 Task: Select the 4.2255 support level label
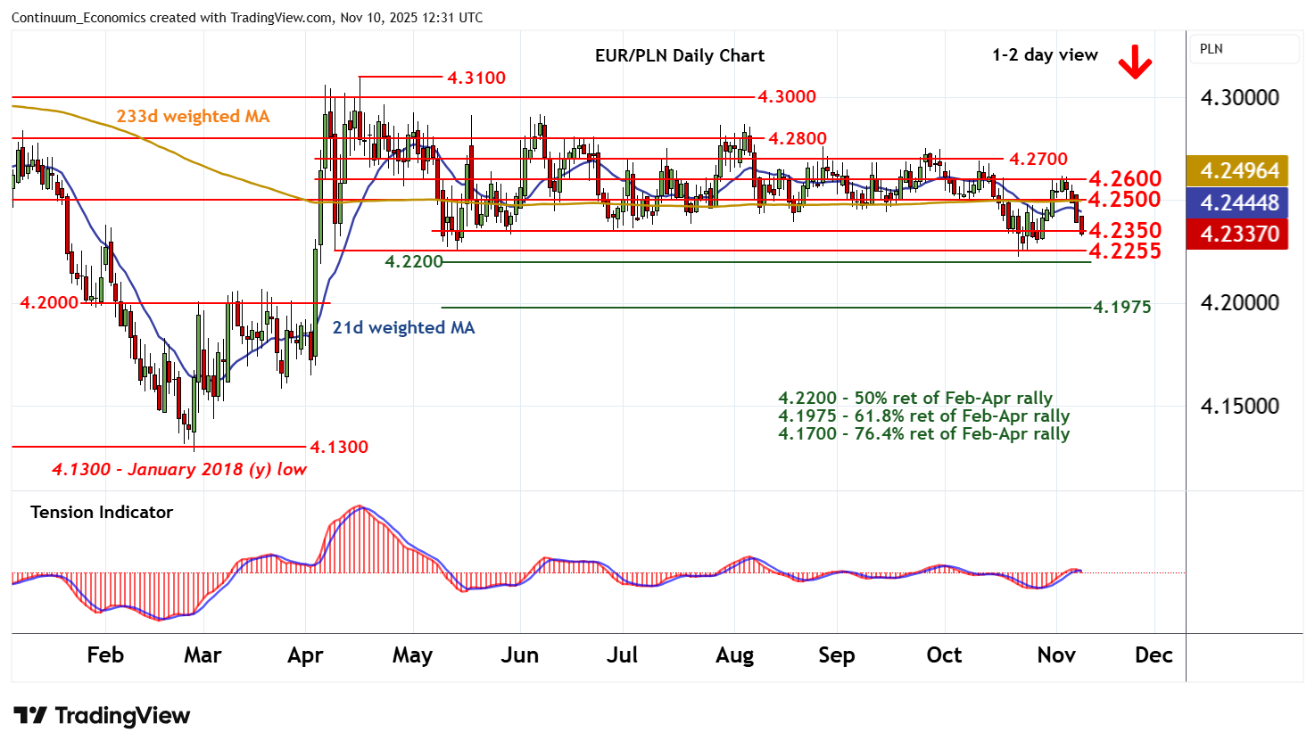coord(1124,251)
